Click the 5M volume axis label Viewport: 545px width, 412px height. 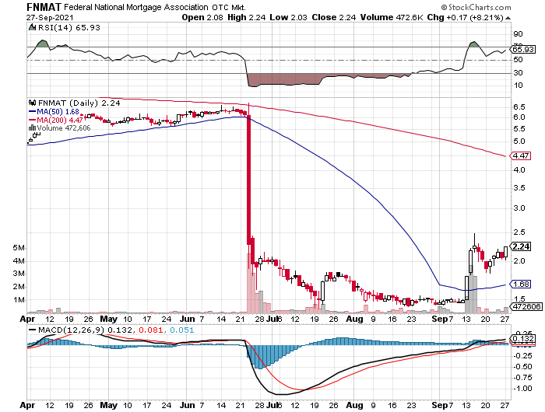(19, 248)
